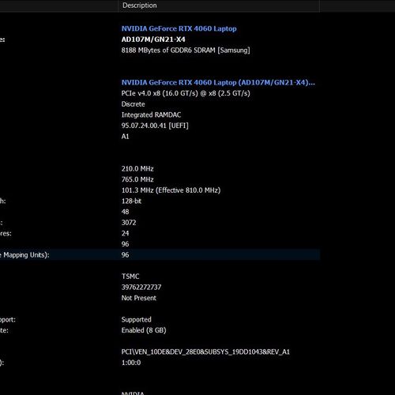The height and width of the screenshot is (395, 395).
Task: Select the 'A1' revision value
Action: (x=126, y=137)
